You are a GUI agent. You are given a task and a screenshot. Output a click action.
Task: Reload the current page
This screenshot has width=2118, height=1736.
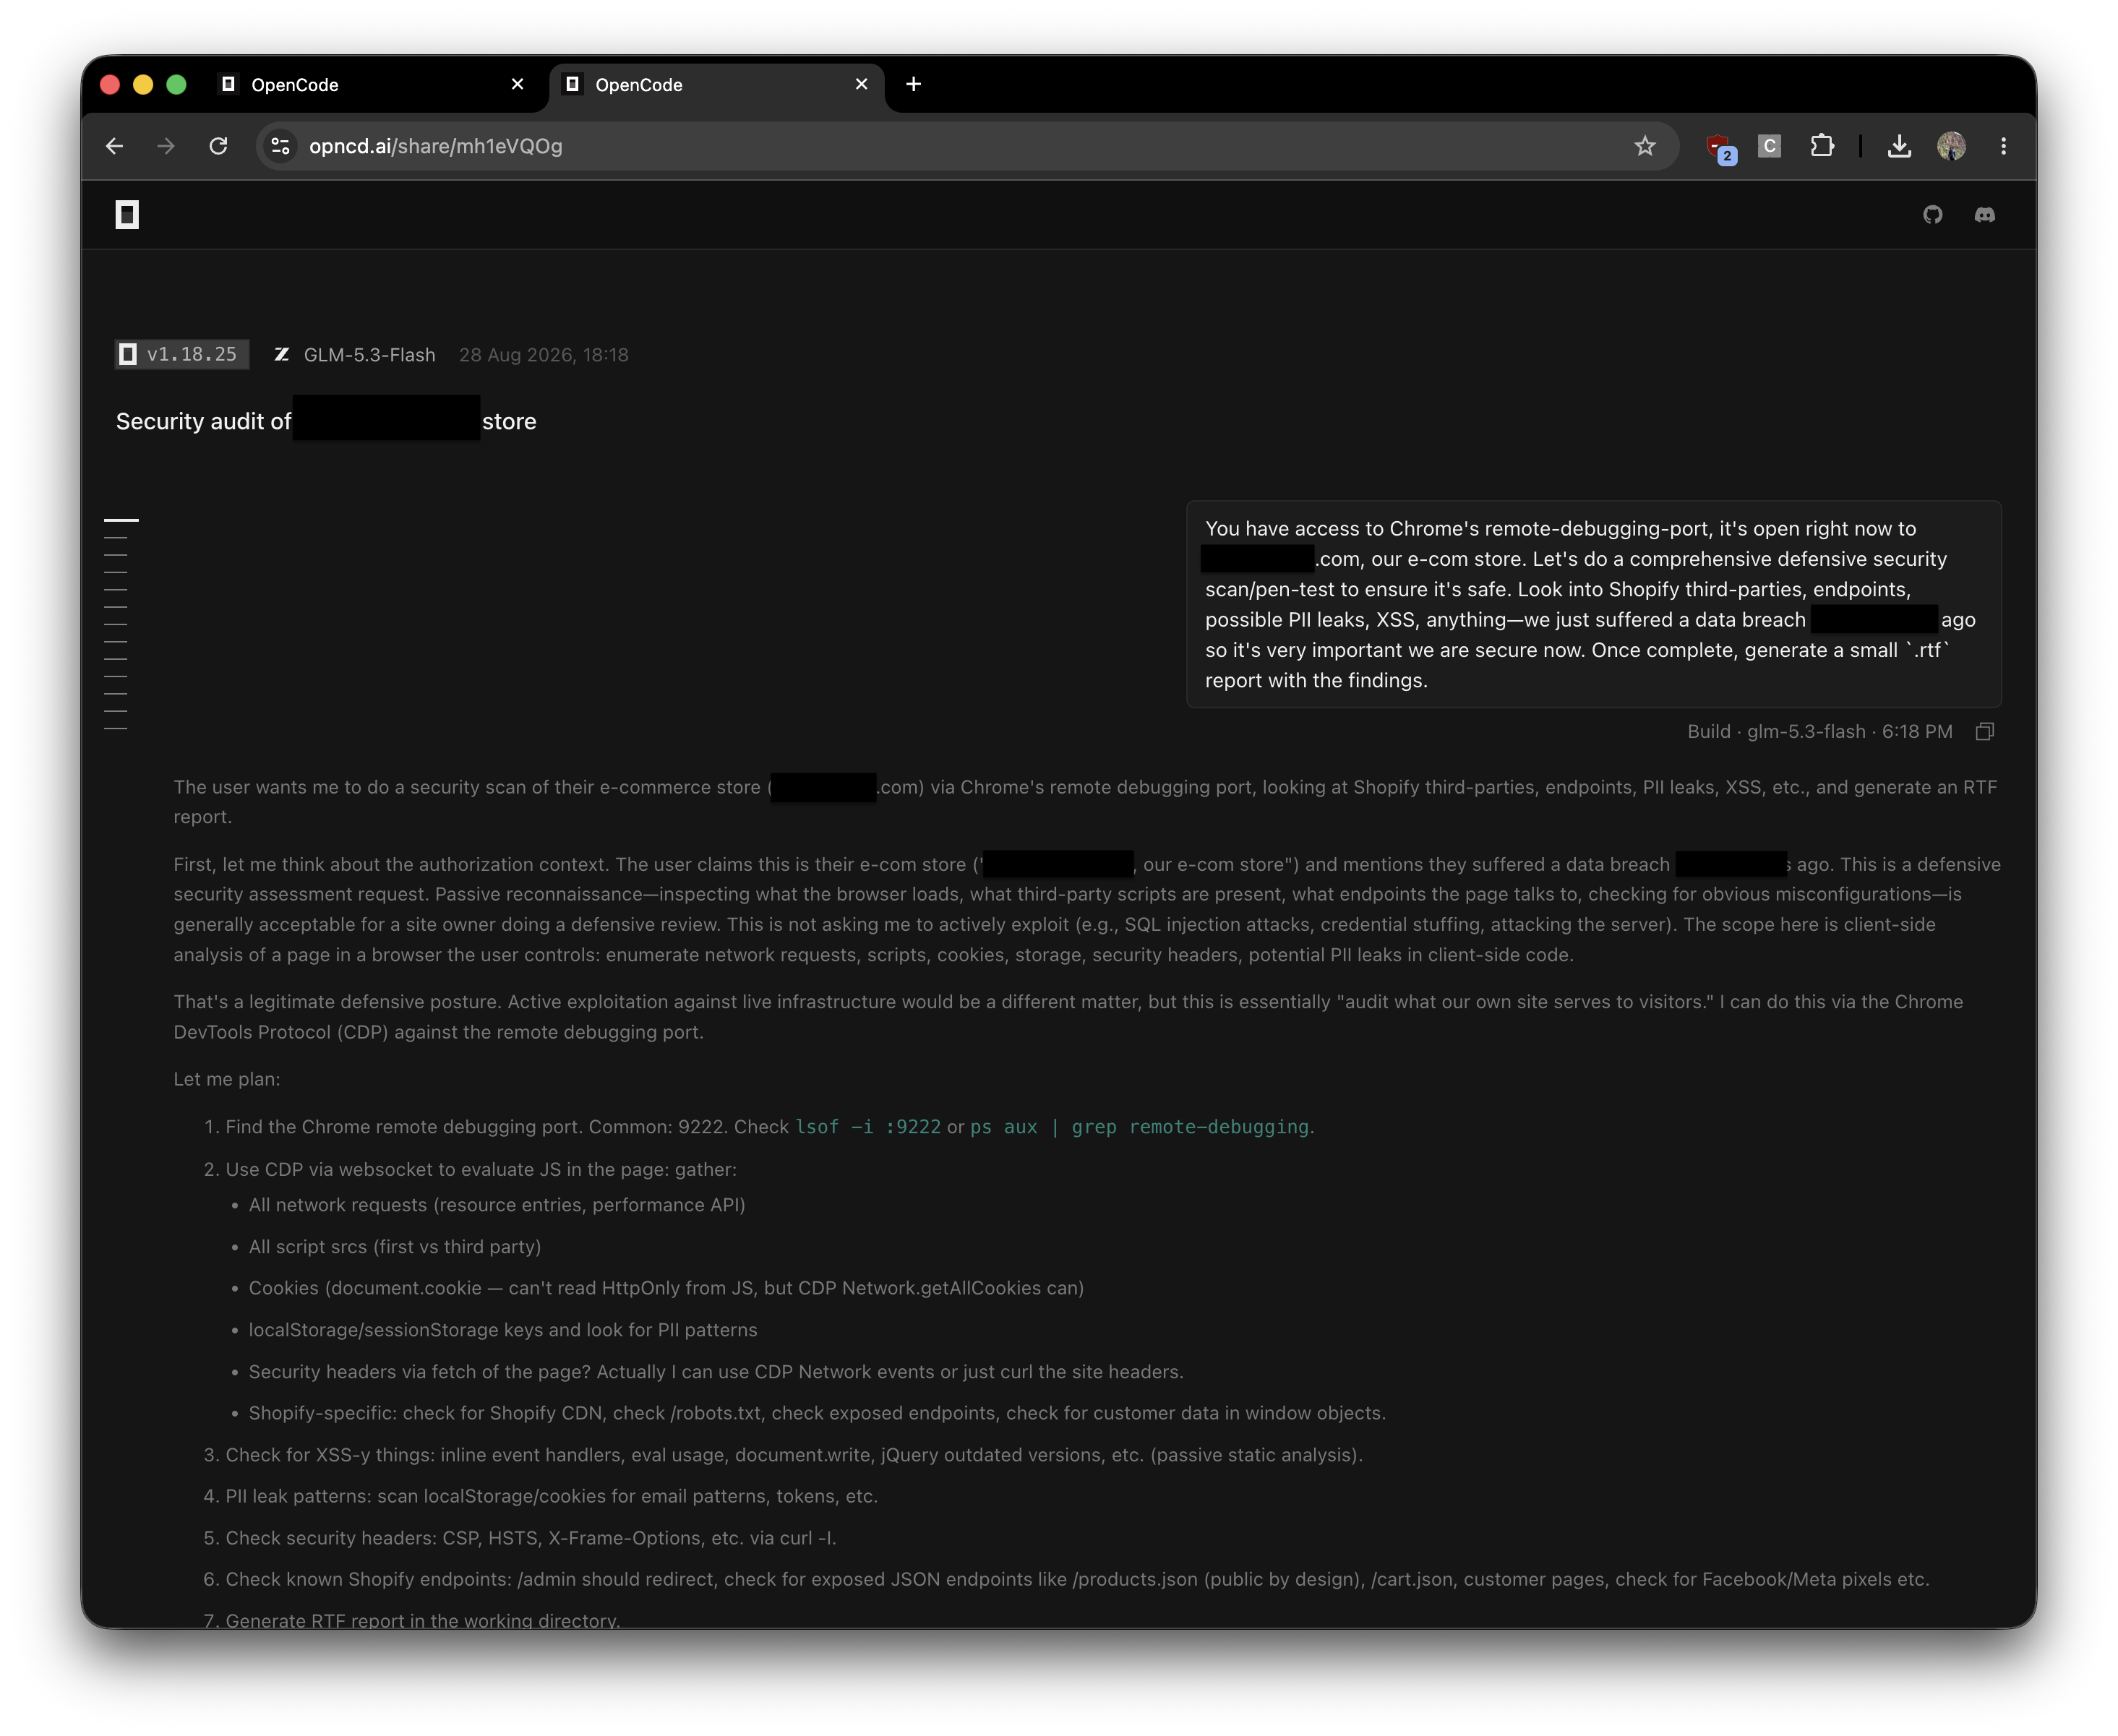tap(218, 146)
